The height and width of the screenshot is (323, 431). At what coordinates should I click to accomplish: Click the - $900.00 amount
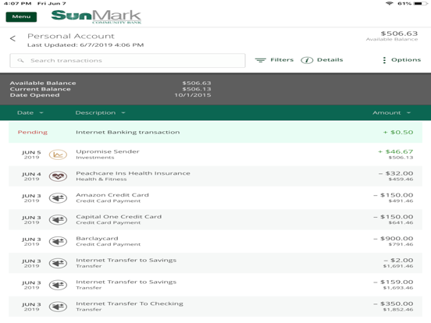pyautogui.click(x=393, y=239)
